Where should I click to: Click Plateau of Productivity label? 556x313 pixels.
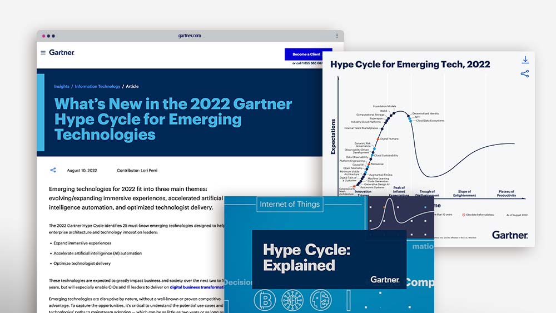click(x=507, y=193)
